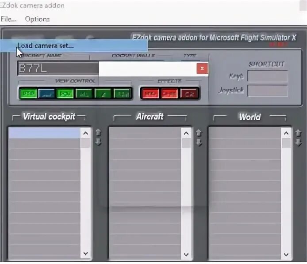Open the Options menu
Screen dimensions: 307x264
tap(37, 19)
